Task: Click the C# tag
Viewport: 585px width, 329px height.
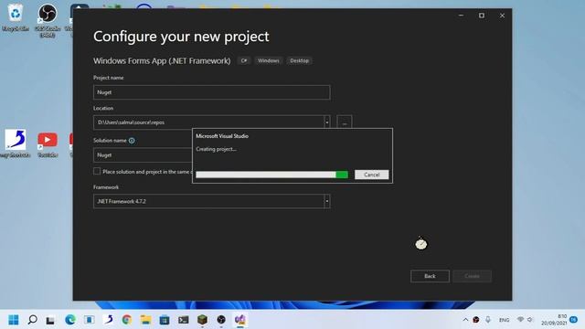Action: tap(244, 60)
